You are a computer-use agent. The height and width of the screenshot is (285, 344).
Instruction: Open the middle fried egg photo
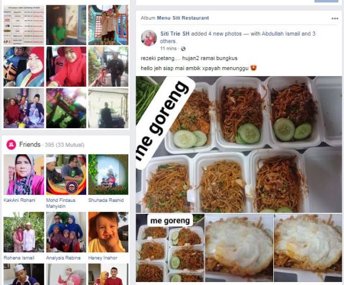point(239,248)
